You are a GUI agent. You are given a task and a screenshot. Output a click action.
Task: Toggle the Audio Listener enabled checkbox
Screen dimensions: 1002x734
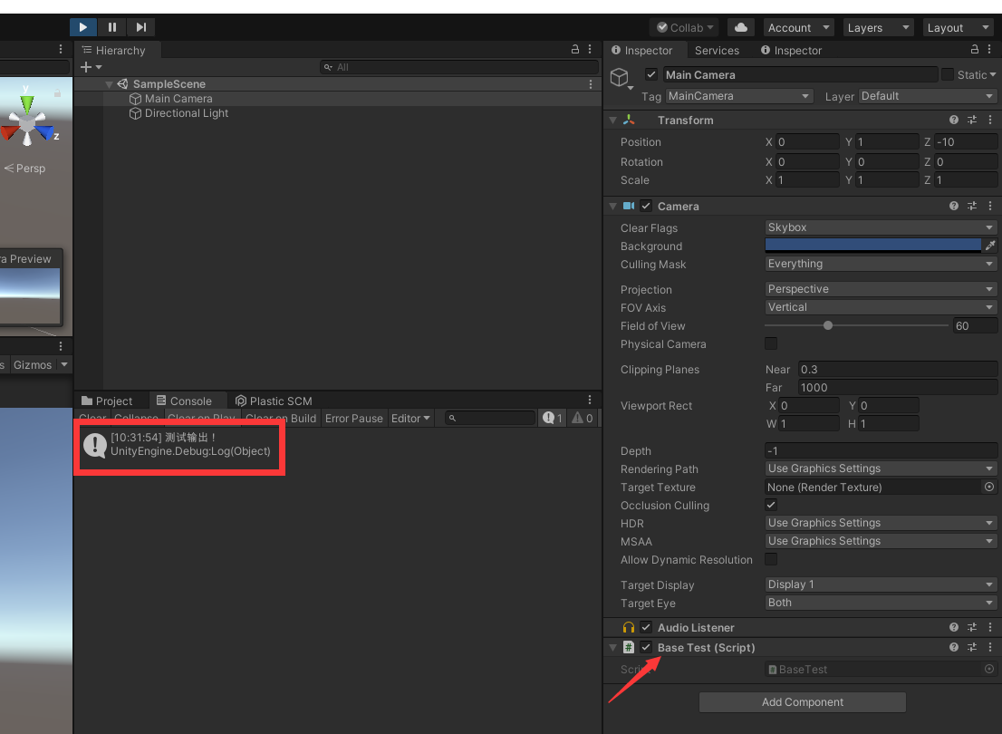point(646,627)
